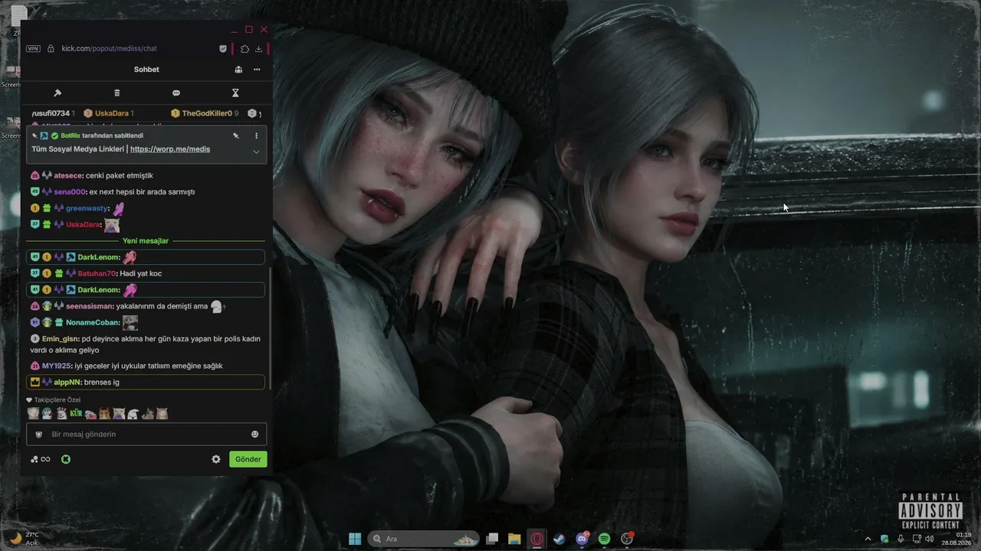Select the teal-haired character follower emote
Viewport: 981px width, 551px height.
point(48,414)
